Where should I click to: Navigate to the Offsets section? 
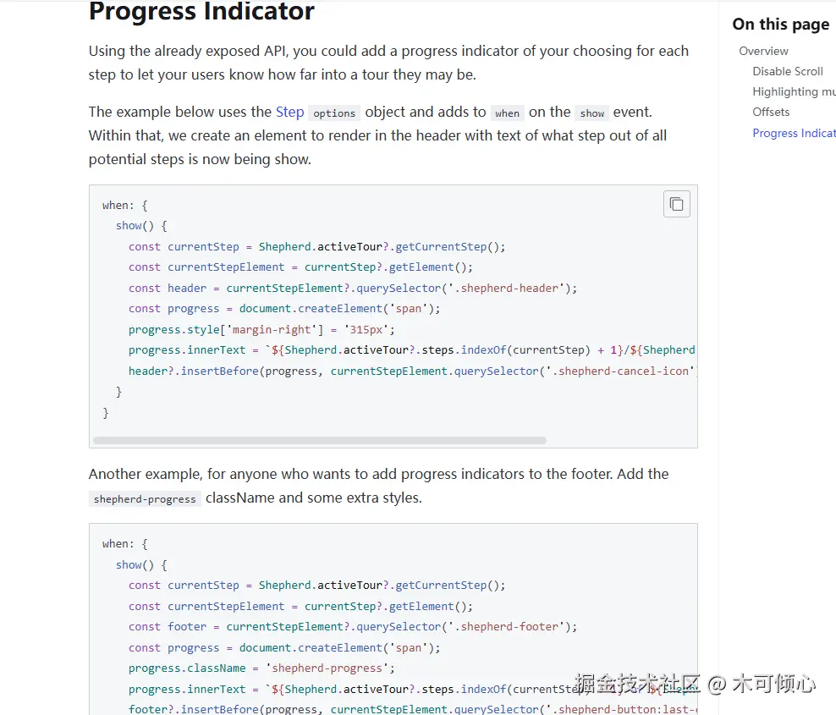(x=771, y=112)
